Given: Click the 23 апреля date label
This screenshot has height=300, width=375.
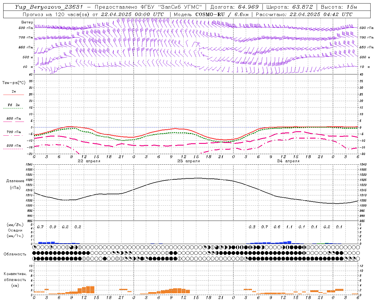Looking at the screenshot, I should point(188,161).
